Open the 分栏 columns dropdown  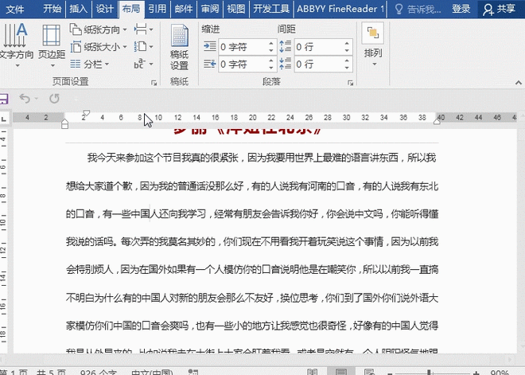tap(90, 64)
